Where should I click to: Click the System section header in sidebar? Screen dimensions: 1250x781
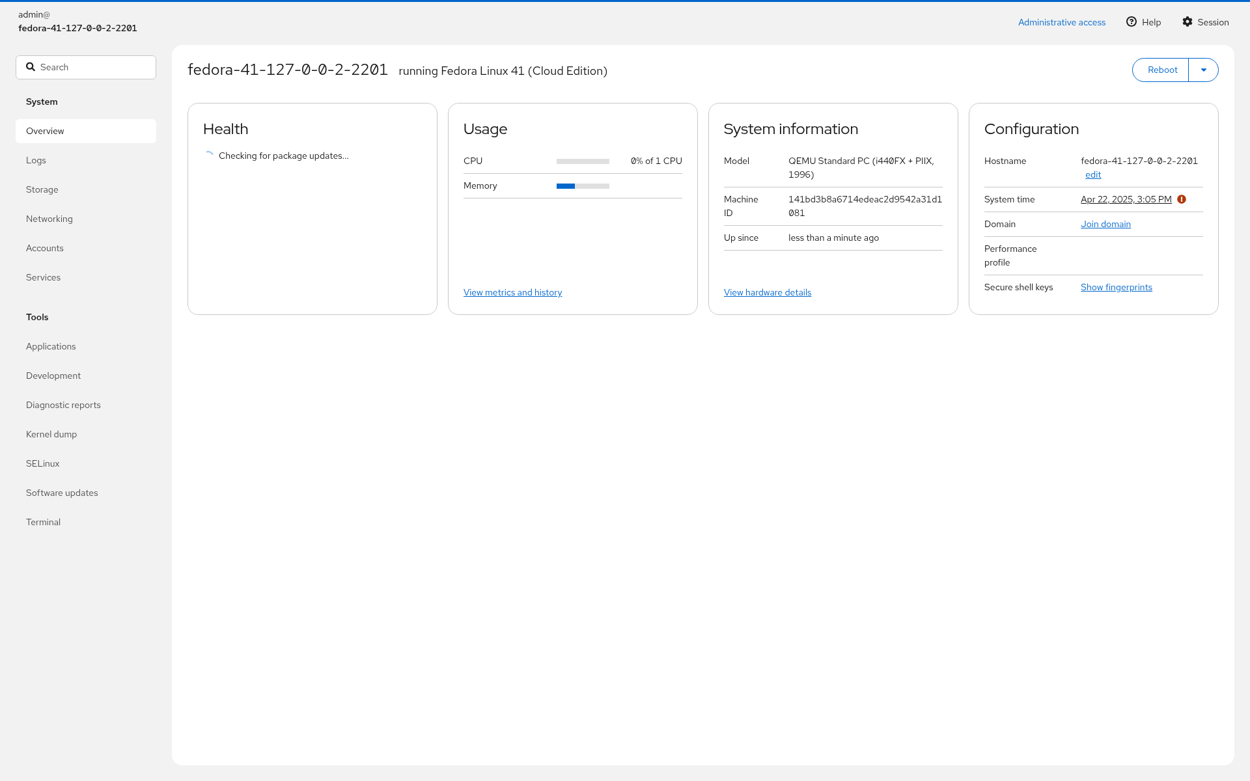tap(42, 102)
